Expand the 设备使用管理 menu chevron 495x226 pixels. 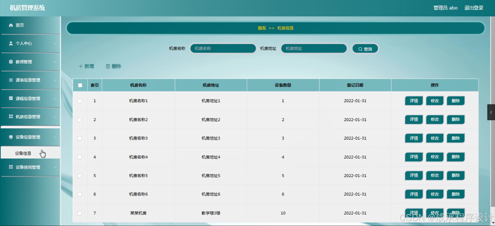pos(55,167)
